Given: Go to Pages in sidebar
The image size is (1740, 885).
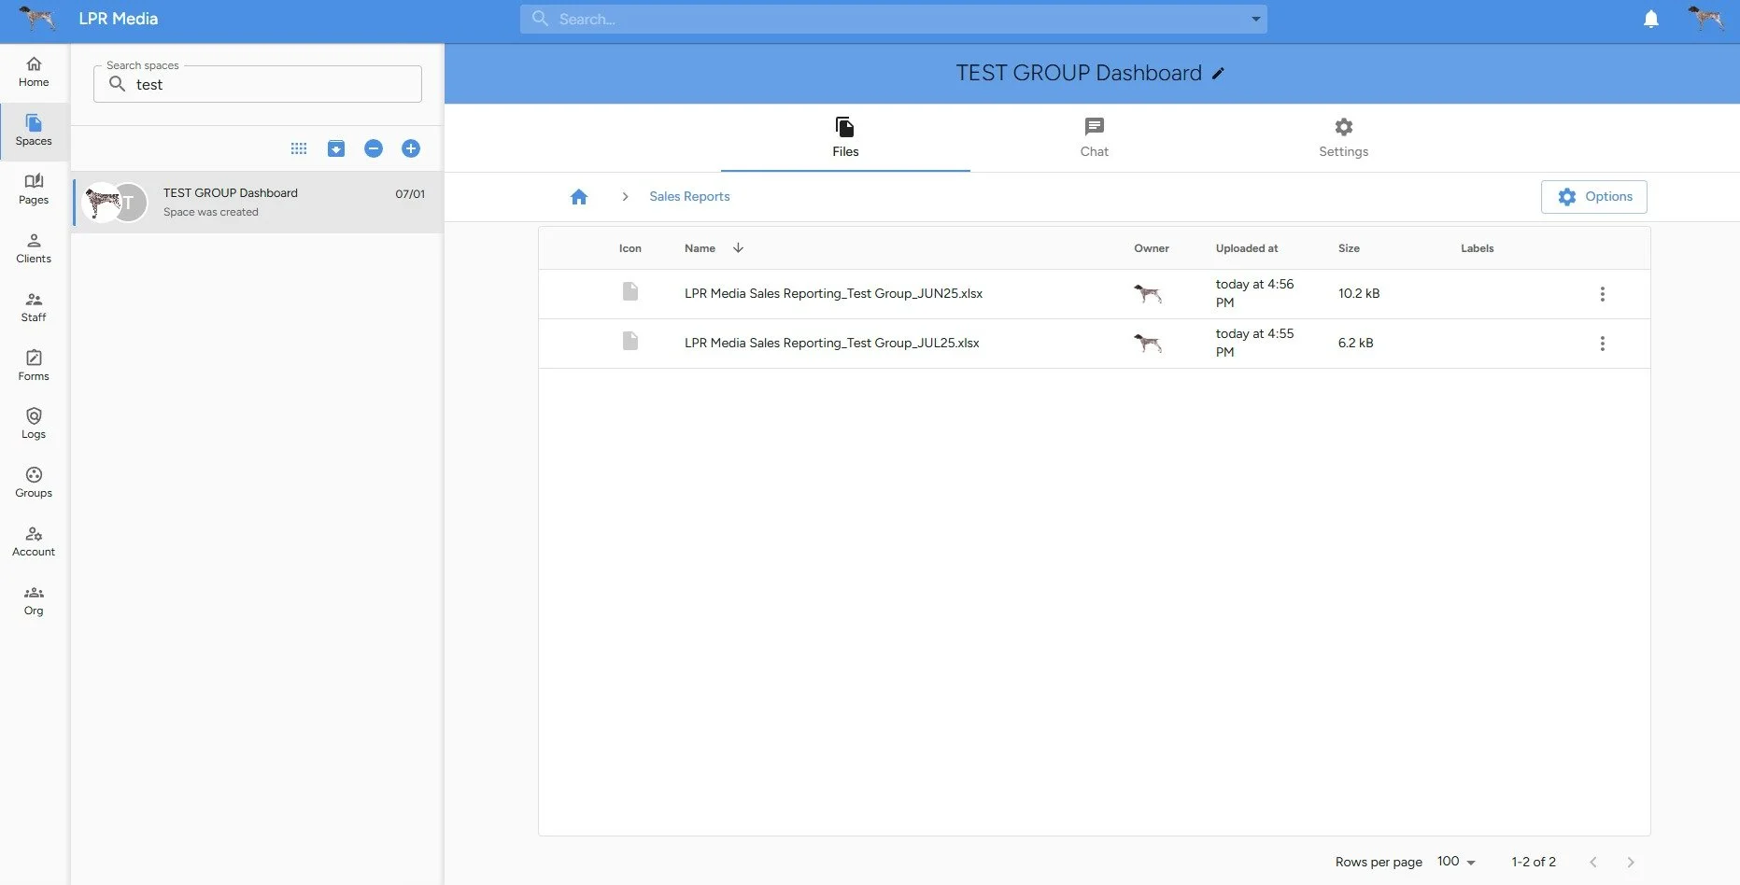Looking at the screenshot, I should pos(34,190).
